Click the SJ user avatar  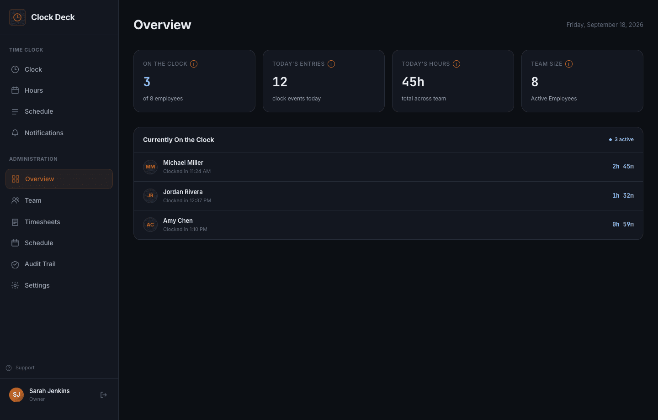tap(16, 395)
